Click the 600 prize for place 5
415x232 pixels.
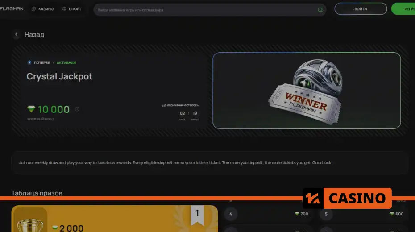pyautogui.click(x=399, y=214)
